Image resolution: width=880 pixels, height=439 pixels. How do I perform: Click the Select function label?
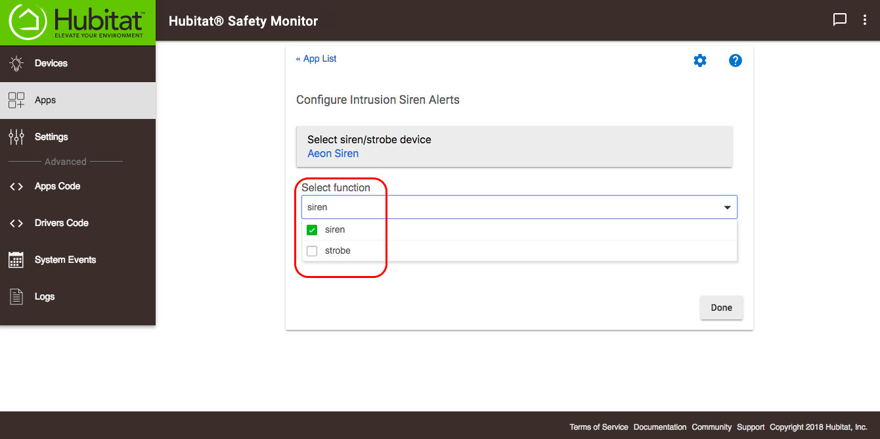pos(336,187)
